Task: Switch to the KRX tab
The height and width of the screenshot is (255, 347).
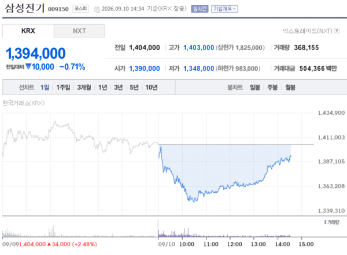Action: 28,31
